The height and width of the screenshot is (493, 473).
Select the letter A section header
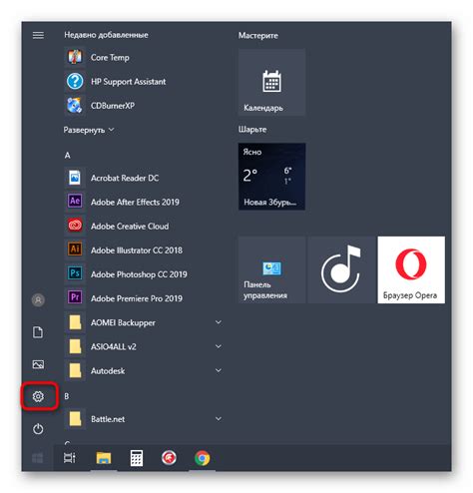68,156
